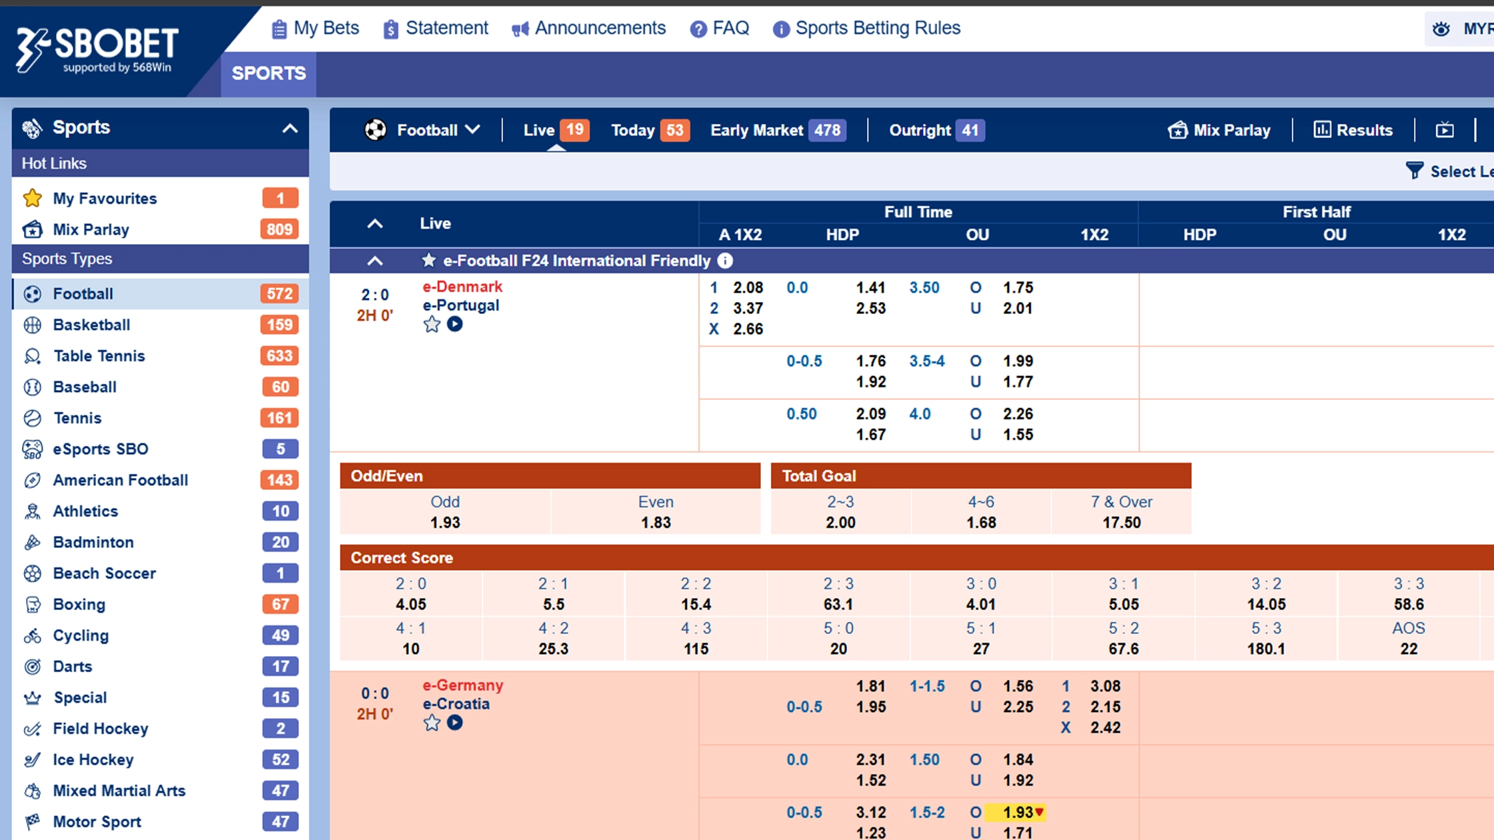Open Mix Parlay in top bar
Screen dimensions: 1494x840
click(1219, 130)
